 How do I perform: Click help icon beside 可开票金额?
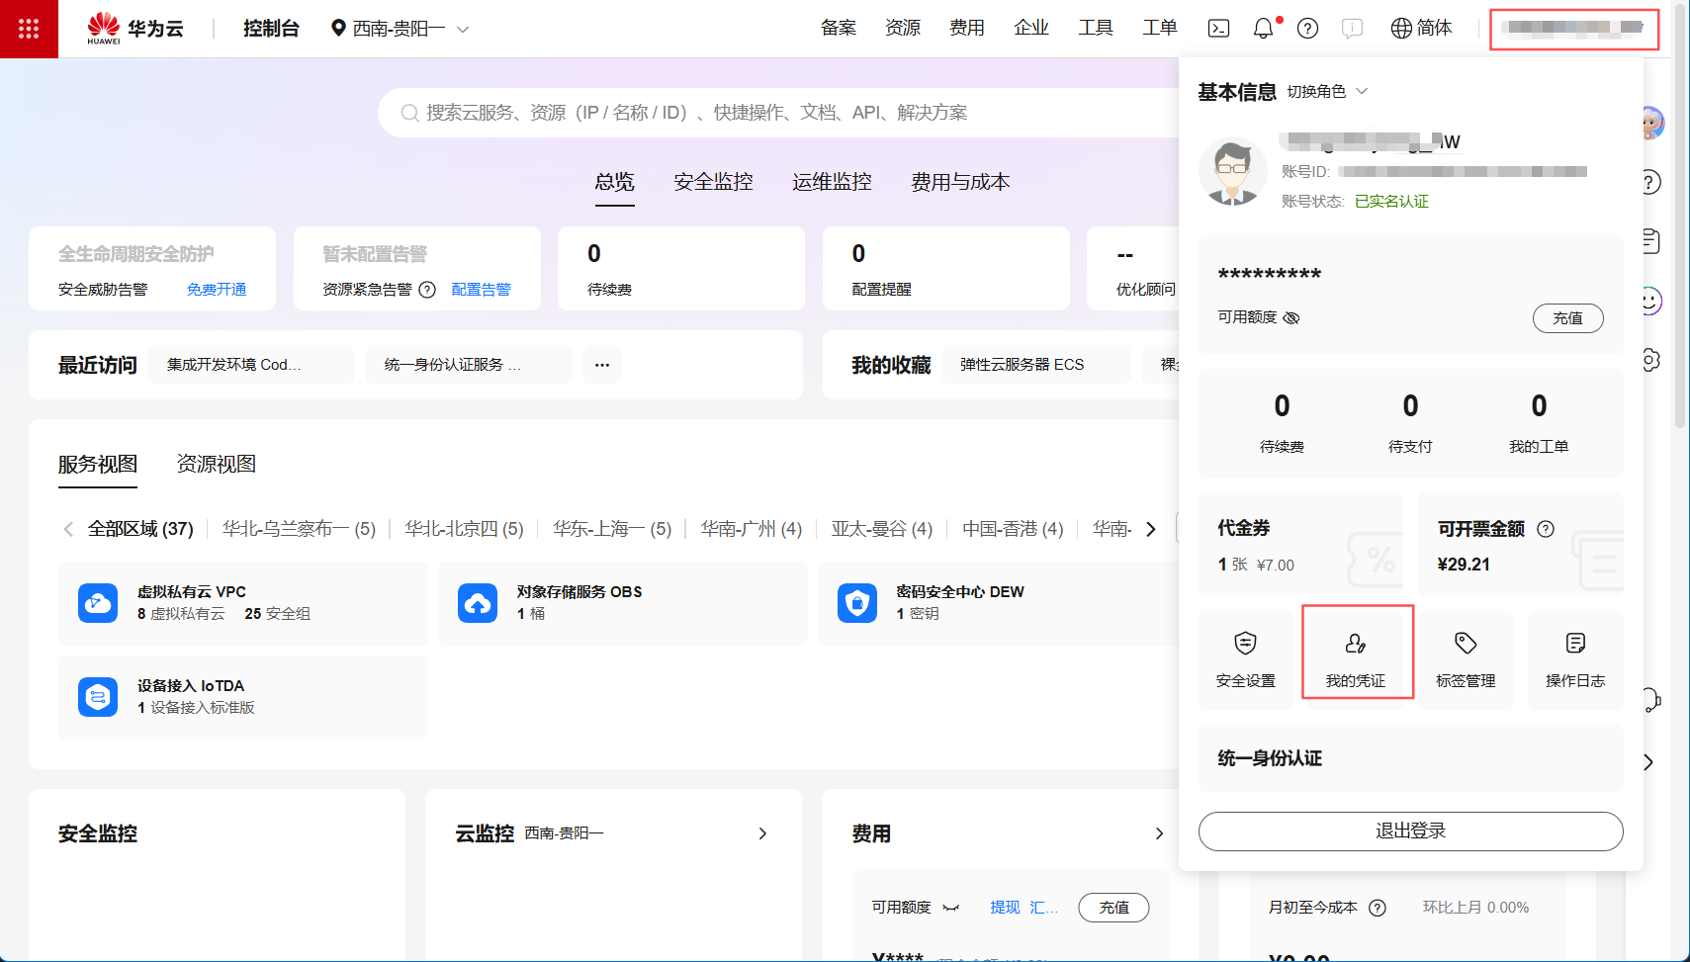(x=1546, y=529)
